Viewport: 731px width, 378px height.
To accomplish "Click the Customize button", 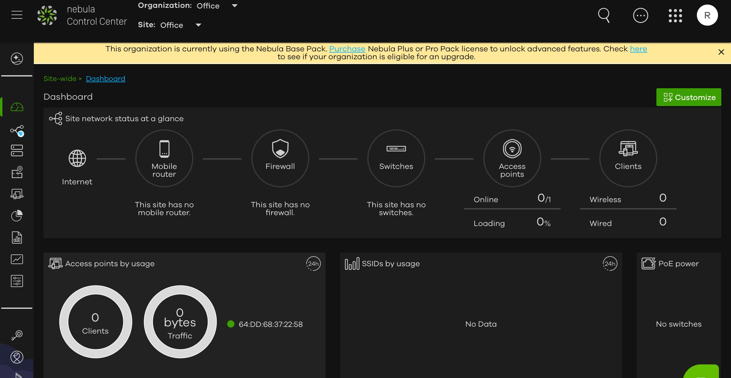I will 689,97.
